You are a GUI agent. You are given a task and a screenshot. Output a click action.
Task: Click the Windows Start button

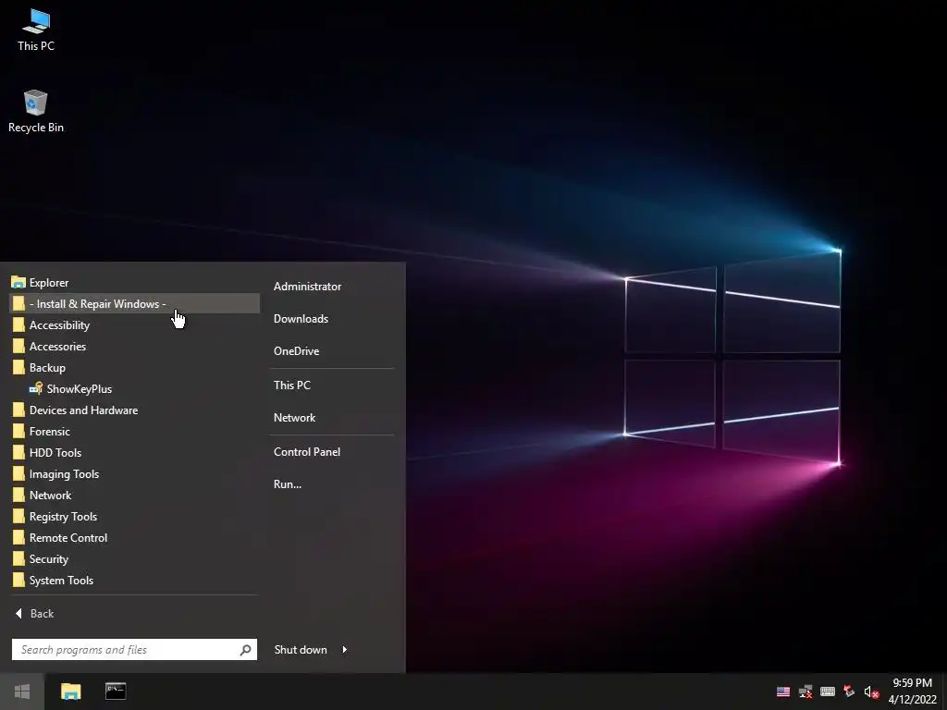point(22,692)
